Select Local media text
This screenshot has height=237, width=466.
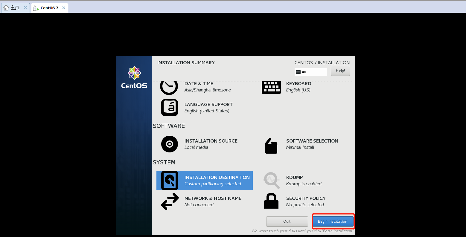(196, 147)
